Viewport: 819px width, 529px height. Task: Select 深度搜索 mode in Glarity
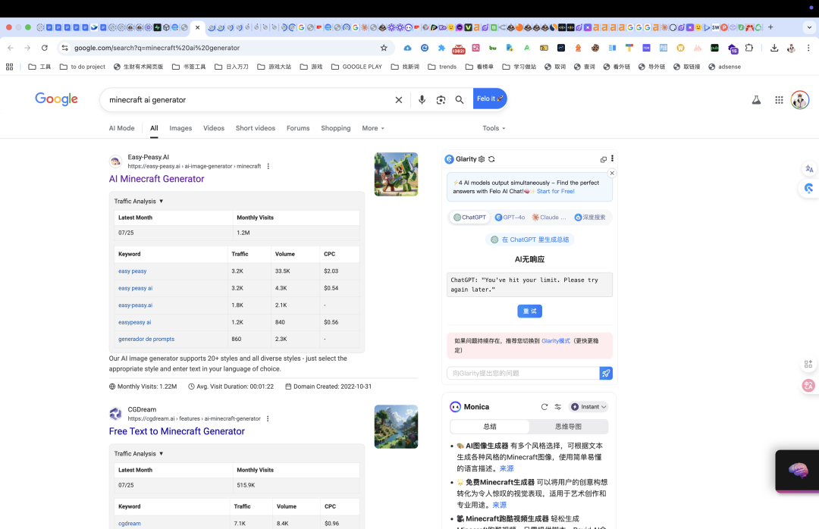click(x=590, y=218)
